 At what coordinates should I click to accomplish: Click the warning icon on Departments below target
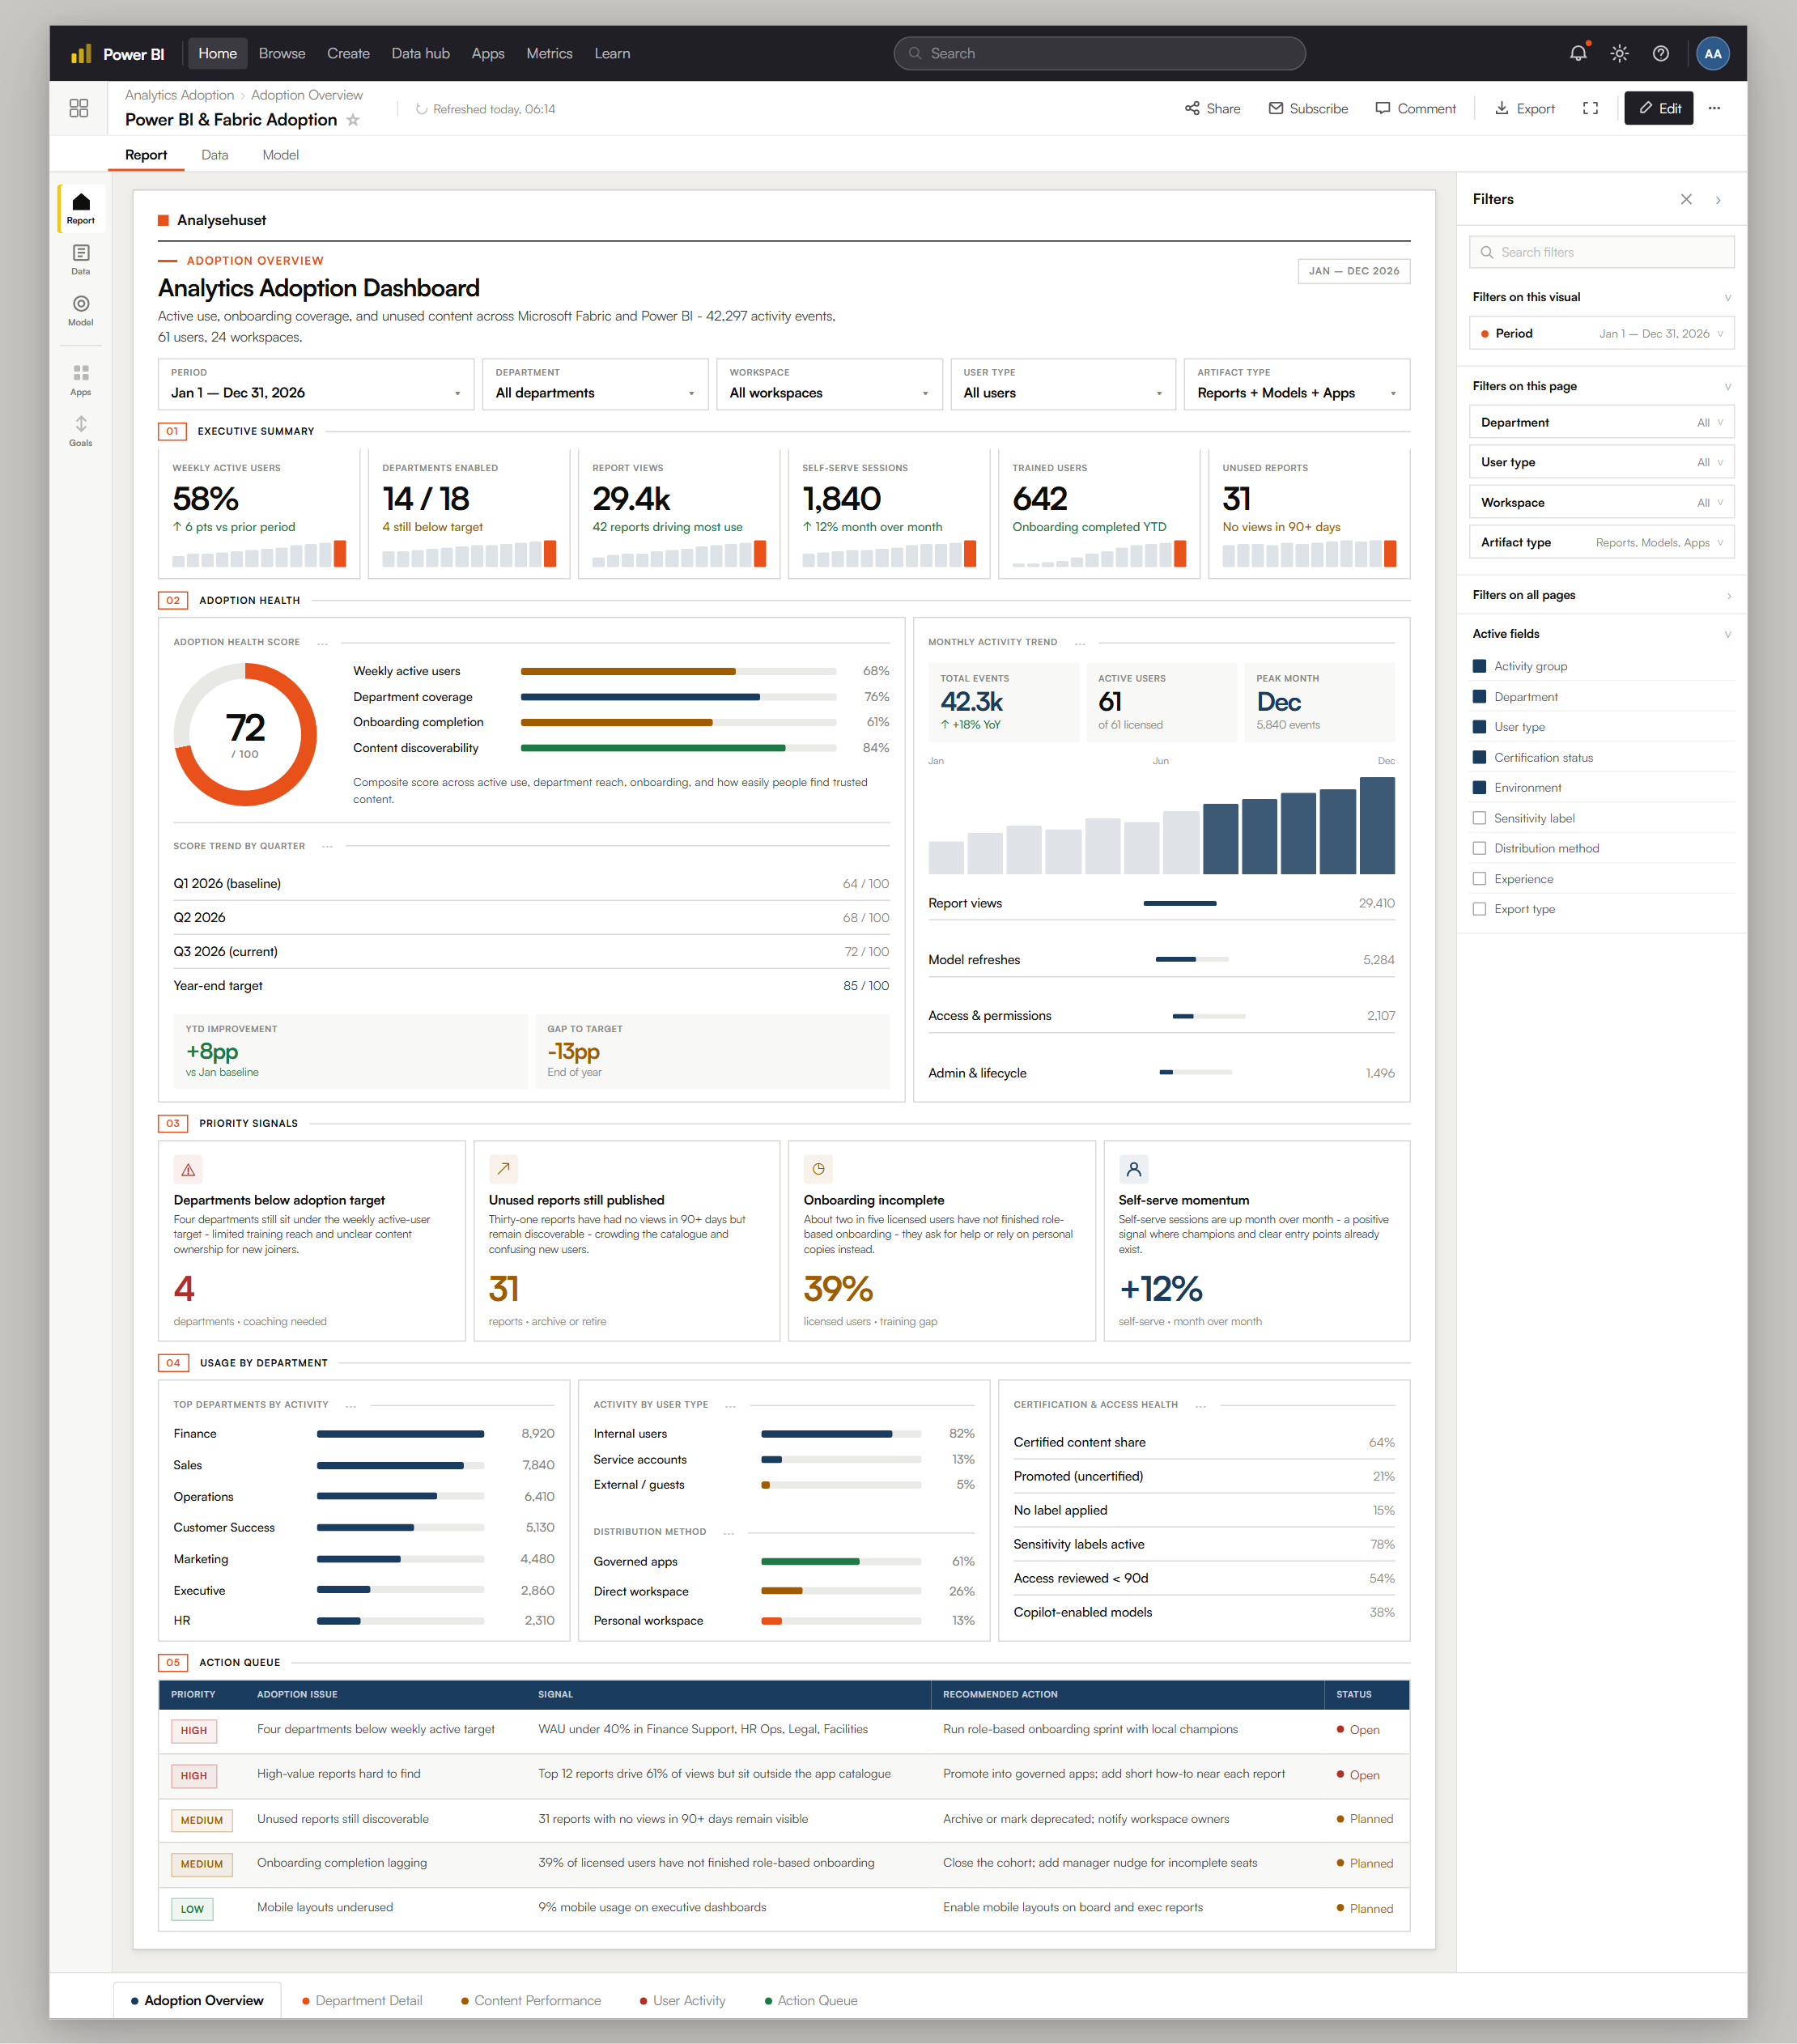pos(188,1169)
